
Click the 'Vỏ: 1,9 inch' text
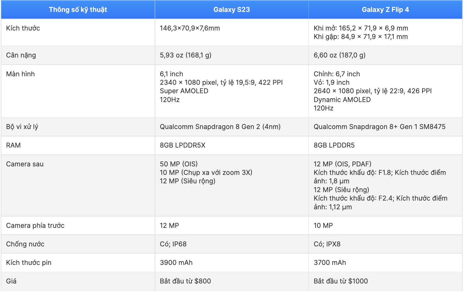332,82
